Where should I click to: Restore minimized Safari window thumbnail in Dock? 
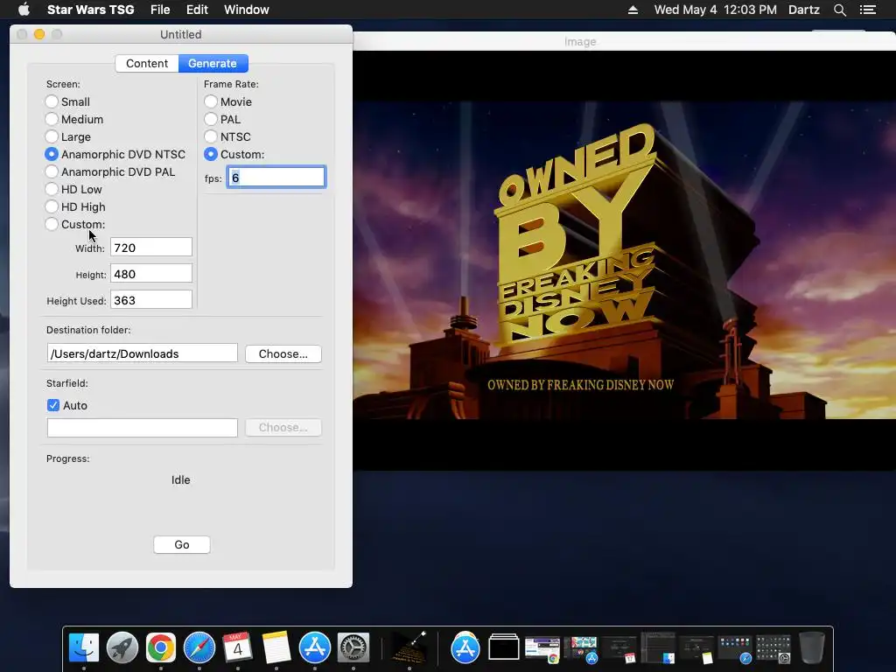(x=735, y=649)
